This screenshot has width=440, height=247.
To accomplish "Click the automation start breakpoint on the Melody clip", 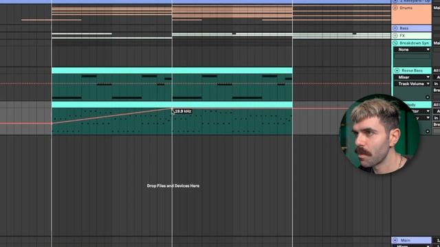I will click(52, 123).
